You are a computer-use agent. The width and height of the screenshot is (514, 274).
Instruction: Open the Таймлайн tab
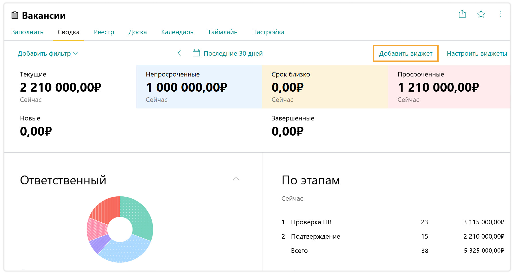(222, 32)
